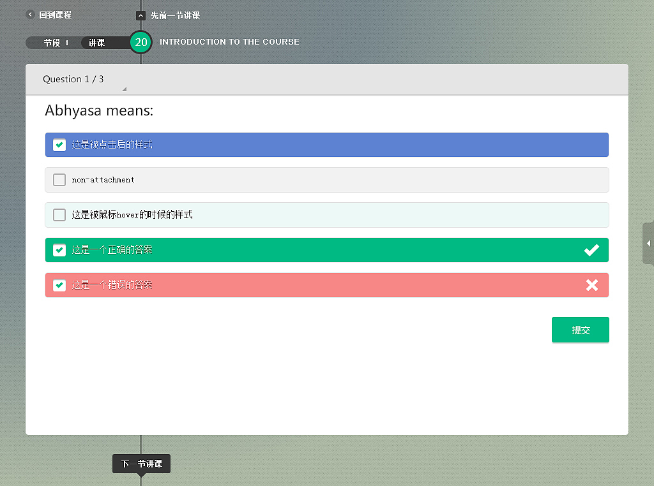Uncheck the 这是一个错误的答案 checkbox
Screen dimensions: 654x486
coord(59,285)
